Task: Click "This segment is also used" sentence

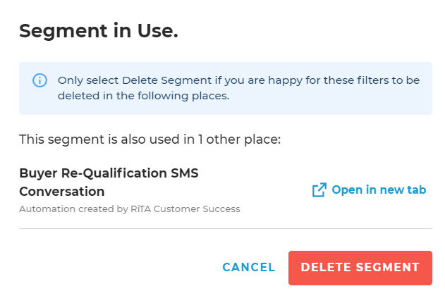Action: (150, 139)
